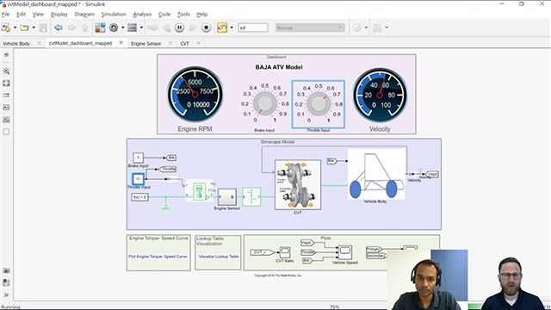The height and width of the screenshot is (310, 551).
Task: Open the View menu
Action: click(38, 14)
